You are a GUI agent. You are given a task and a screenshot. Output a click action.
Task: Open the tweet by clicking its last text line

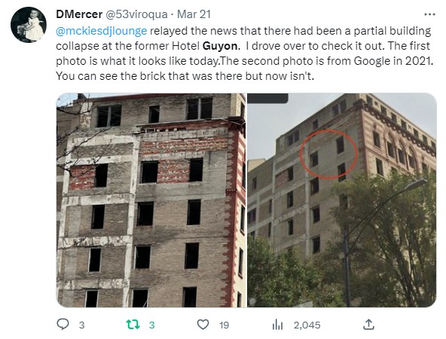tap(185, 76)
